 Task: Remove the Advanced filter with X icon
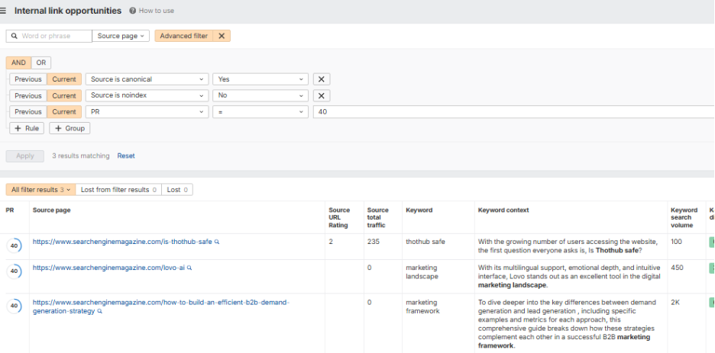coord(221,36)
